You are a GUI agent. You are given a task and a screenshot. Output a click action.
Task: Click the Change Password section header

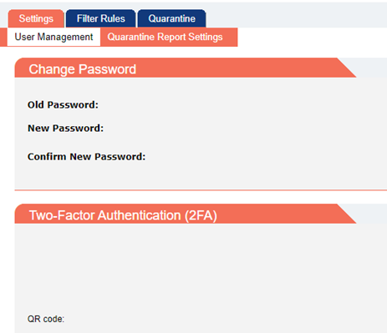(x=83, y=69)
